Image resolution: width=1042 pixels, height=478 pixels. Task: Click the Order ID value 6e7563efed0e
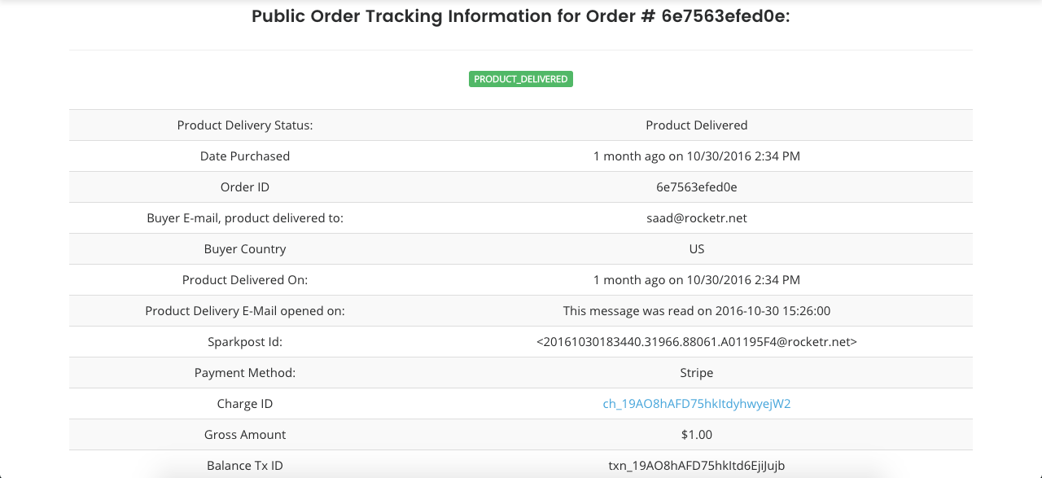pyautogui.click(x=696, y=187)
